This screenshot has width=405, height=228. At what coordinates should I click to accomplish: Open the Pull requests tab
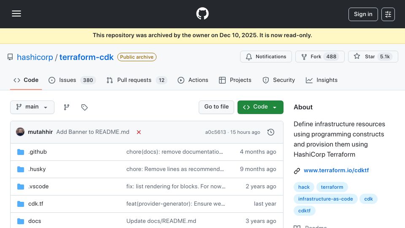pyautogui.click(x=137, y=80)
